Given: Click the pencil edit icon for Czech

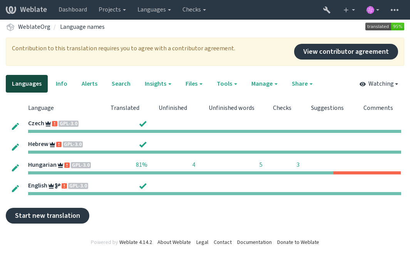Looking at the screenshot, I should pos(15,126).
